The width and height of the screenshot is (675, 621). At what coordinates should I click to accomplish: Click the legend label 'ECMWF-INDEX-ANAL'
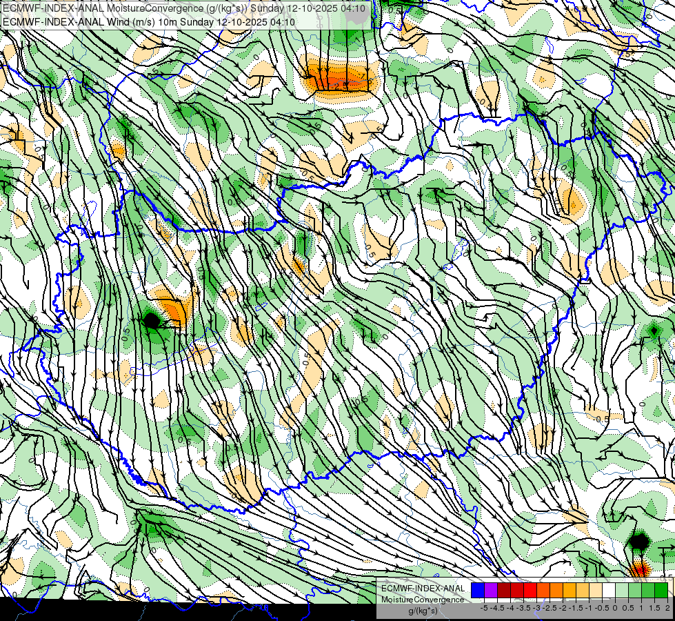[423, 589]
